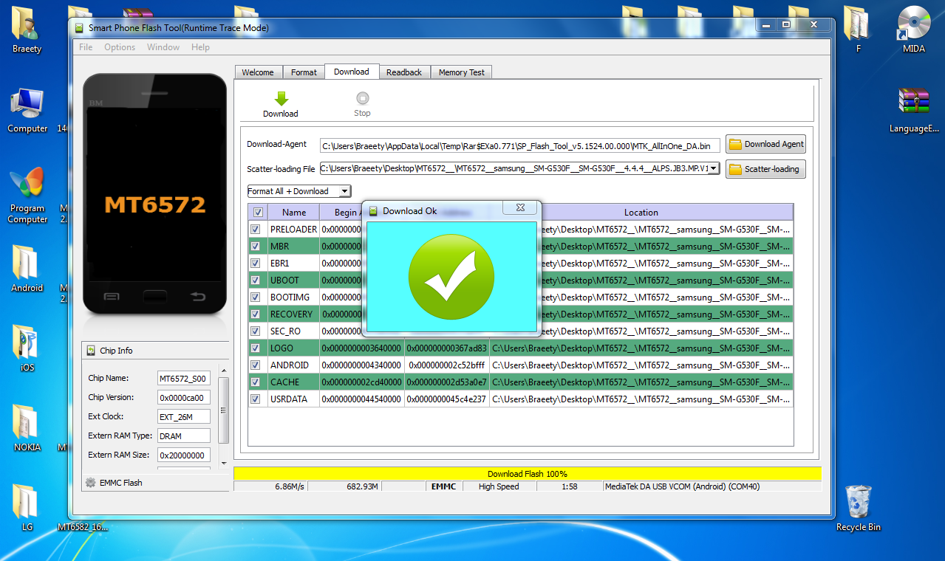Click the Name column header
This screenshot has width=945, height=561.
tap(294, 213)
